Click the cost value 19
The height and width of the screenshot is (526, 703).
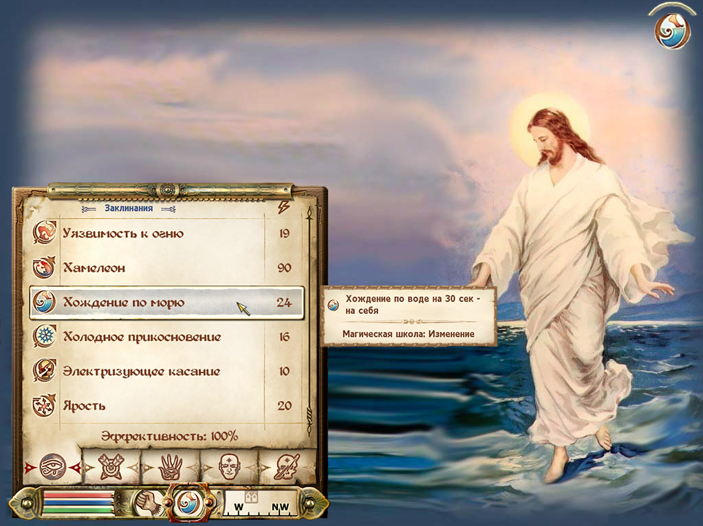pos(284,233)
